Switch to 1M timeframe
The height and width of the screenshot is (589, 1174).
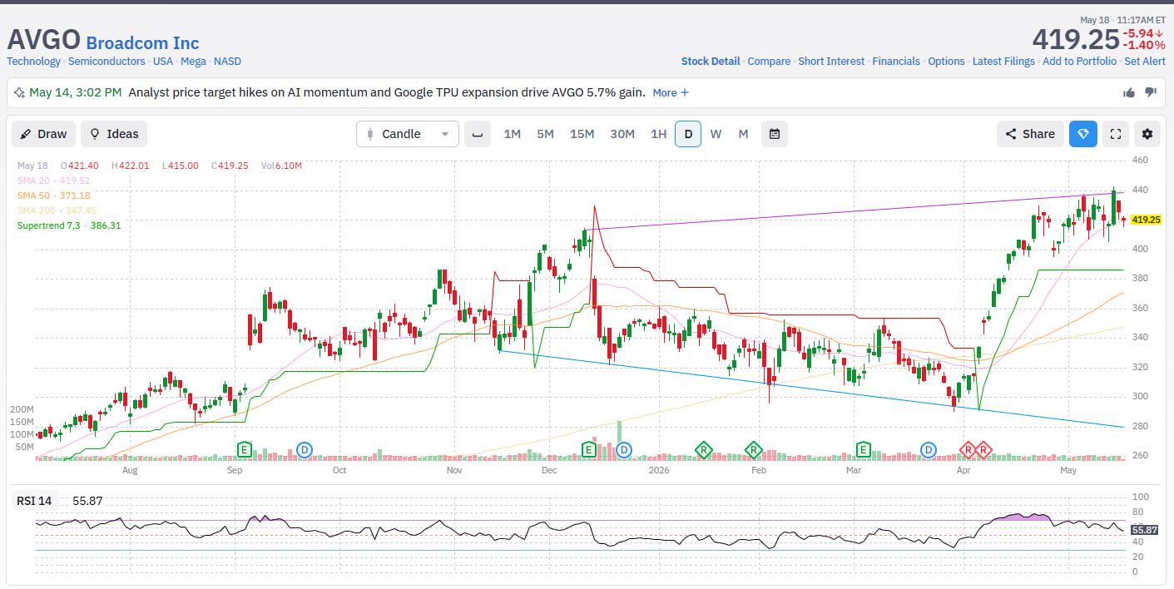click(513, 134)
